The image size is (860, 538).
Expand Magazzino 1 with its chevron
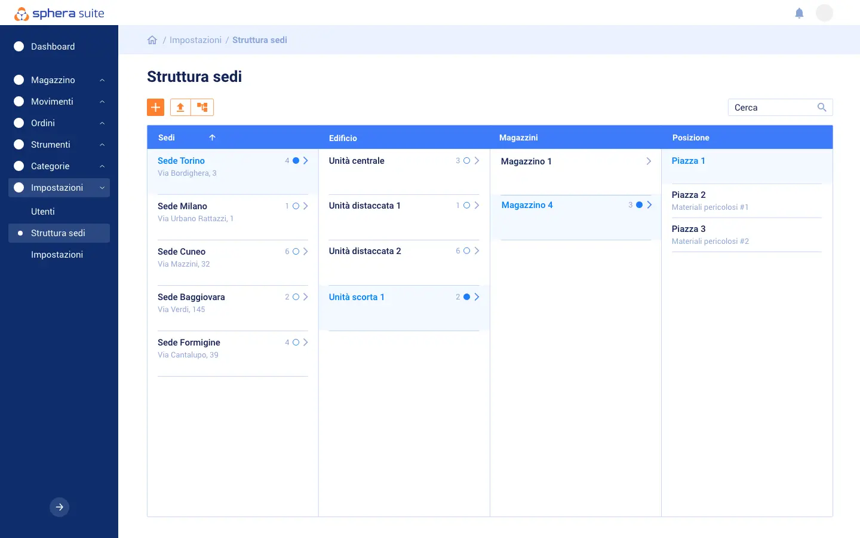(x=649, y=161)
